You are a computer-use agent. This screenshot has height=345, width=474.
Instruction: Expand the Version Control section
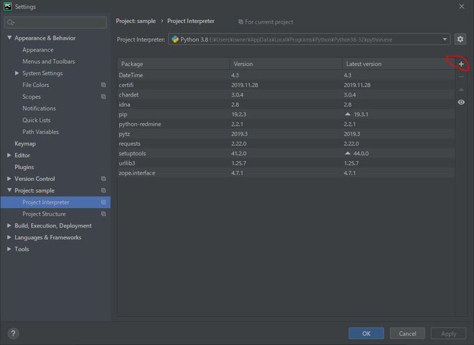tap(9, 179)
